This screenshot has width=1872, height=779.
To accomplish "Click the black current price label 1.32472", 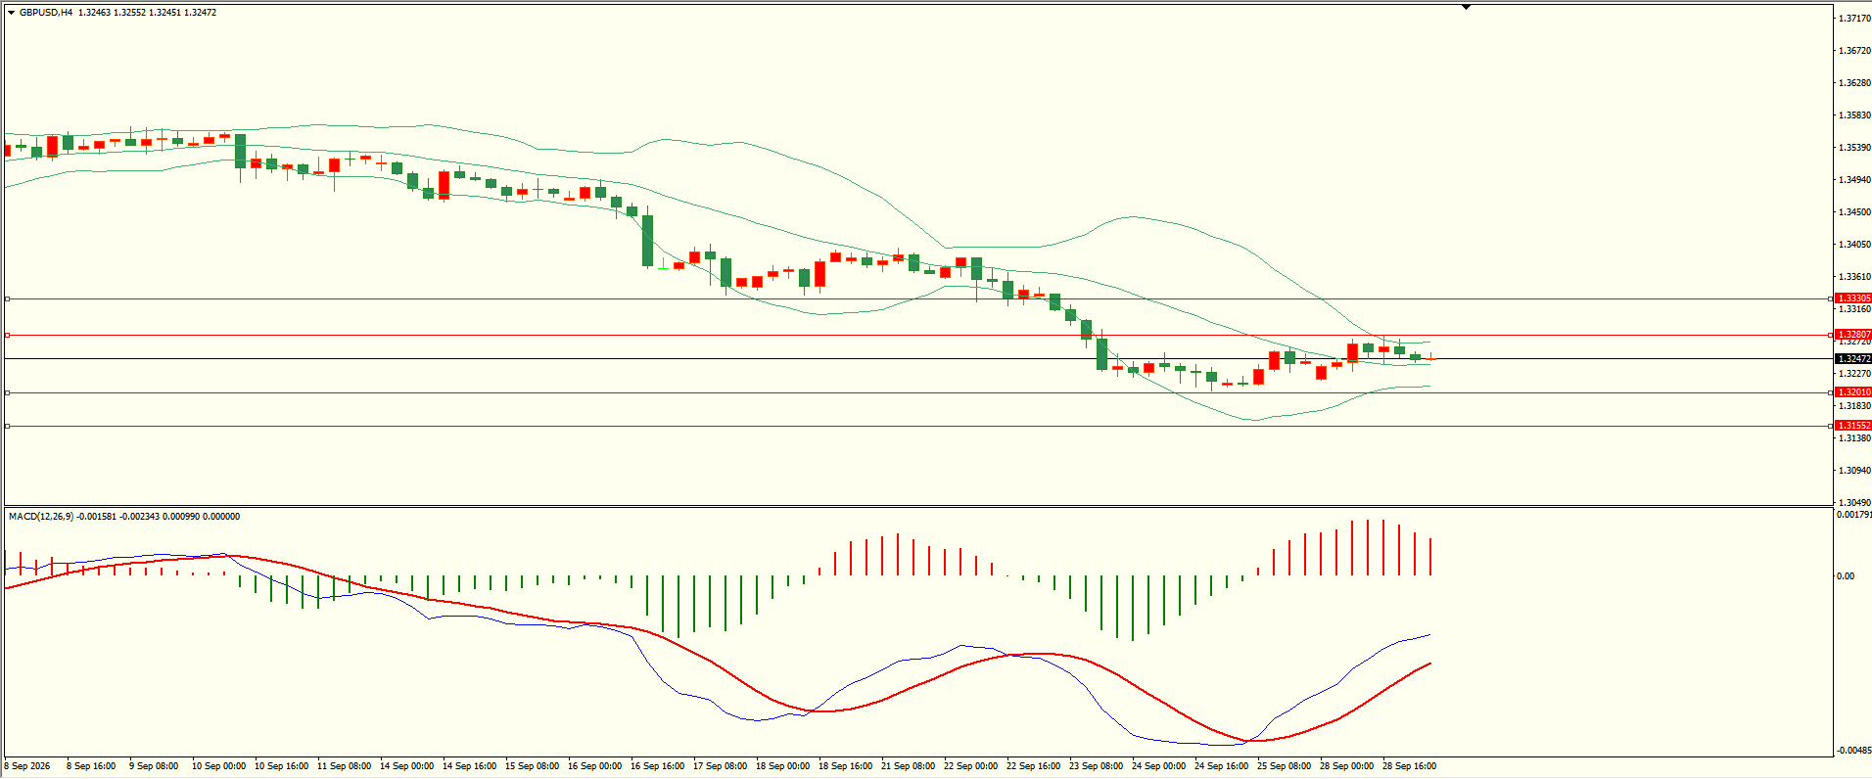I will pyautogui.click(x=1853, y=359).
